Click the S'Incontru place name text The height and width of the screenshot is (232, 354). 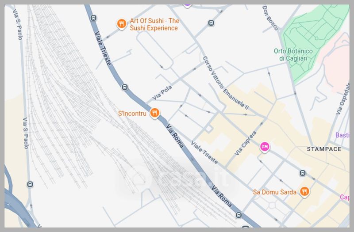click(x=132, y=113)
